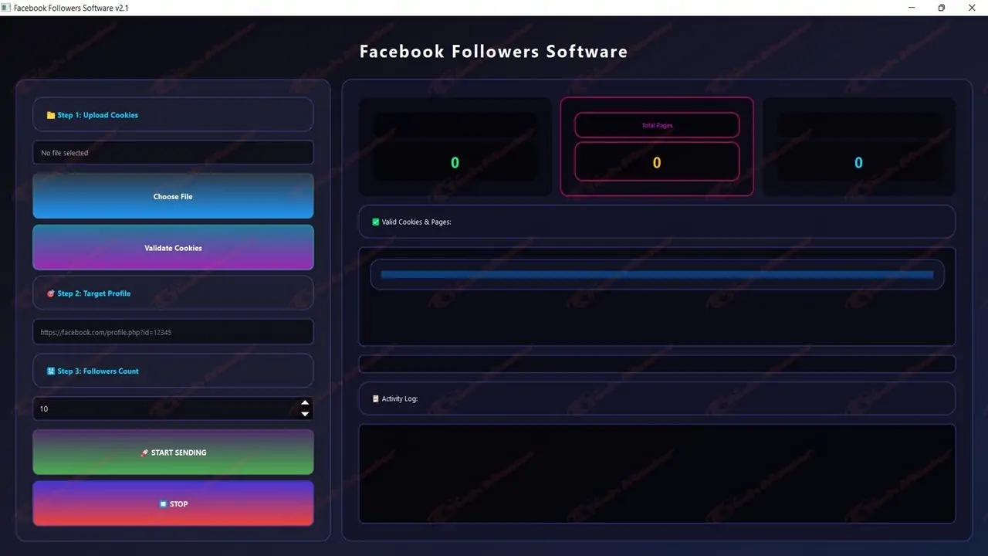Click the STOP button
Screen dimensions: 988x556
[x=173, y=503]
